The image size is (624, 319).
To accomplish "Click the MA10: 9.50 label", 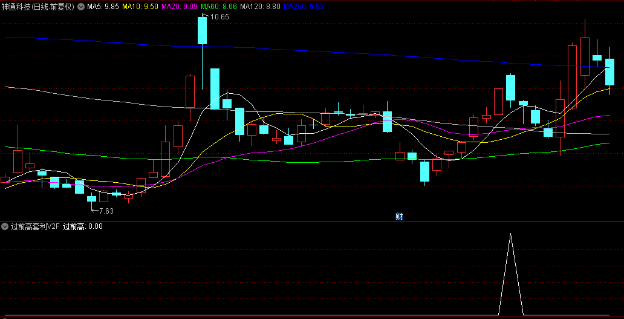I will pyautogui.click(x=140, y=7).
